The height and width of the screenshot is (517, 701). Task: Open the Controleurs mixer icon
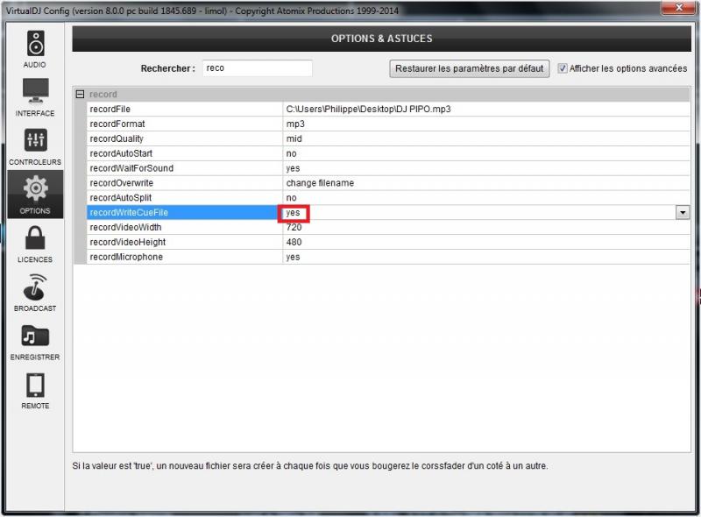tap(35, 140)
